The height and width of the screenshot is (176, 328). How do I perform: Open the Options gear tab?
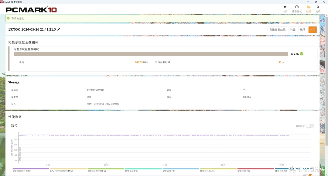tap(318, 9)
